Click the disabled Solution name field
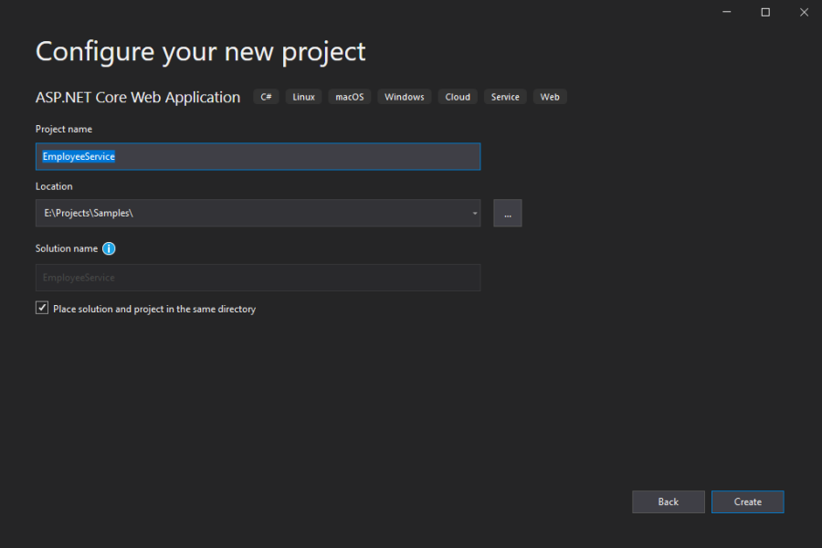 click(x=258, y=278)
